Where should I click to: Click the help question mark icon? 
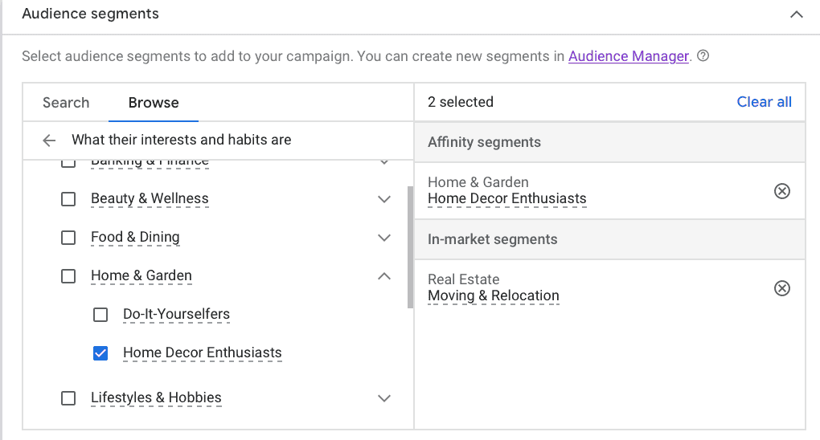[703, 56]
